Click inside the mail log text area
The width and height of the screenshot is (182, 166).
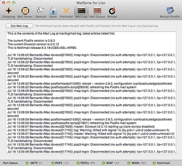coord(91,93)
